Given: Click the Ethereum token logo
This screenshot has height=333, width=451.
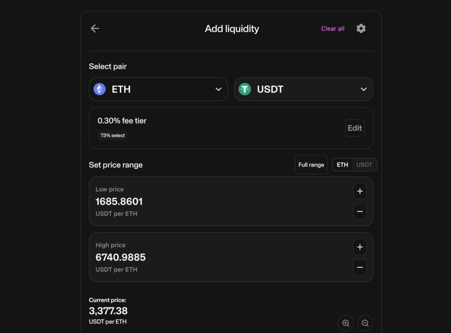Looking at the screenshot, I should tap(100, 89).
